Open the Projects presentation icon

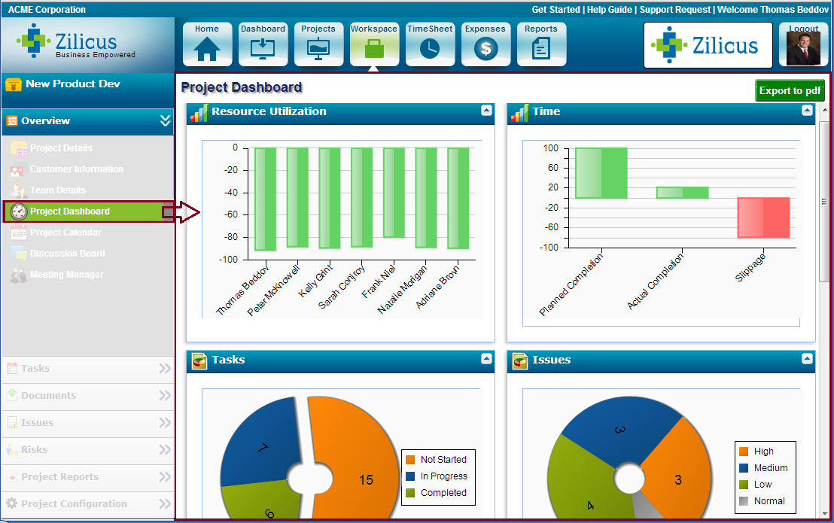tap(318, 48)
